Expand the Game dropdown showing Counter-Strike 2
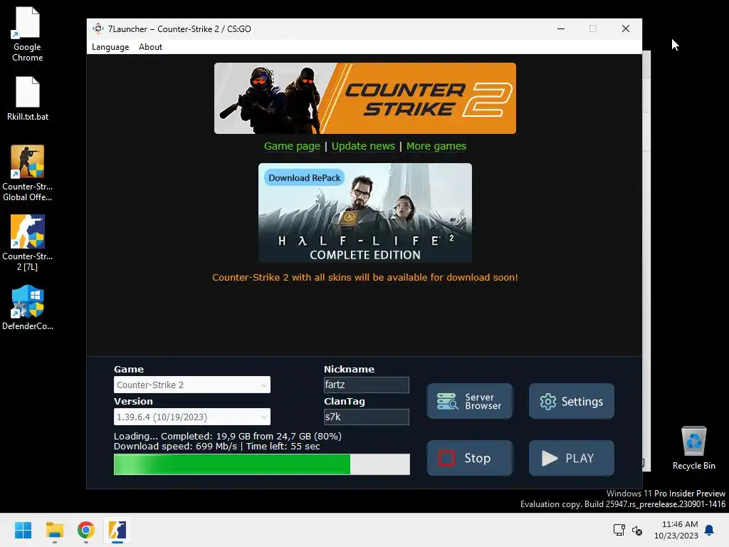729x547 pixels. click(x=192, y=385)
